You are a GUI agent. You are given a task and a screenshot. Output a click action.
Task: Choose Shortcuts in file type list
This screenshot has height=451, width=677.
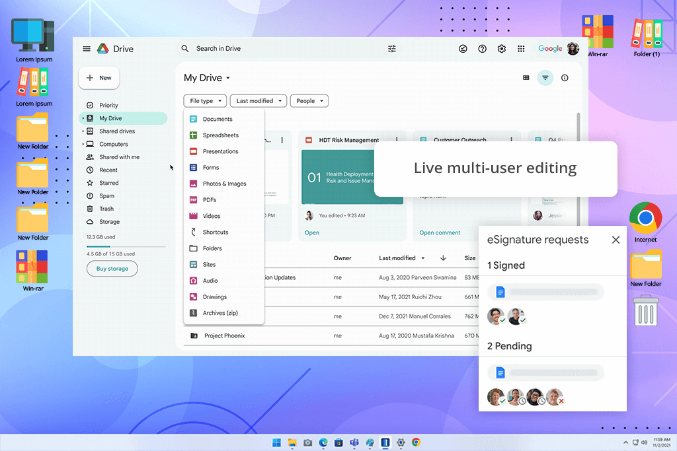[x=223, y=232]
